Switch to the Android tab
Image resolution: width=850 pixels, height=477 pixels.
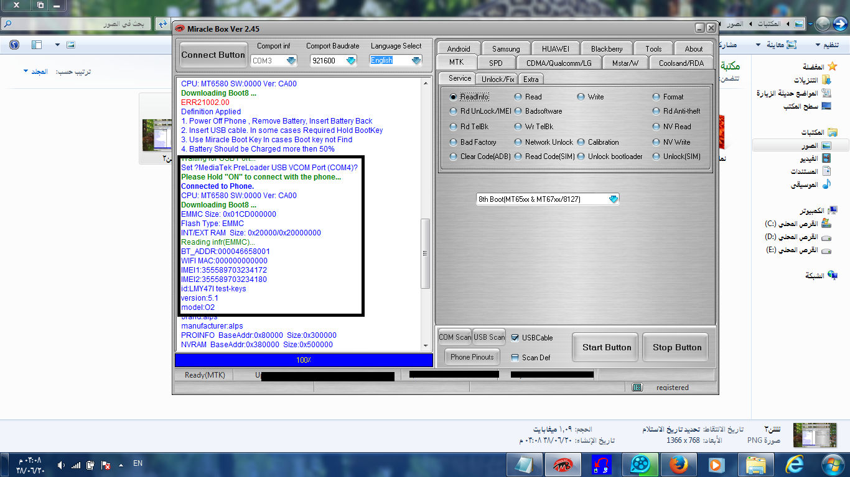(x=459, y=48)
